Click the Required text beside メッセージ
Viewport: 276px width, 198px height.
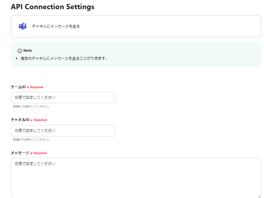pyautogui.click(x=40, y=153)
